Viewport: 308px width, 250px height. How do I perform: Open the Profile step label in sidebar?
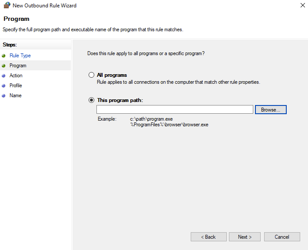16,86
